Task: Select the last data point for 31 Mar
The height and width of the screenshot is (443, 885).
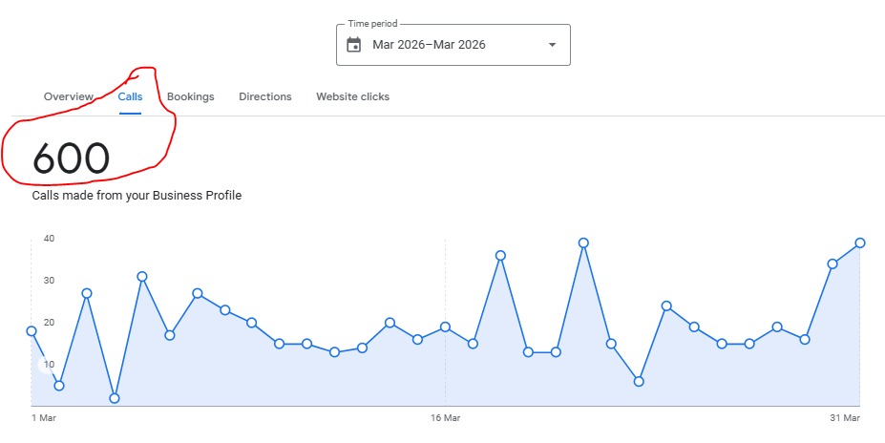Action: [x=860, y=243]
